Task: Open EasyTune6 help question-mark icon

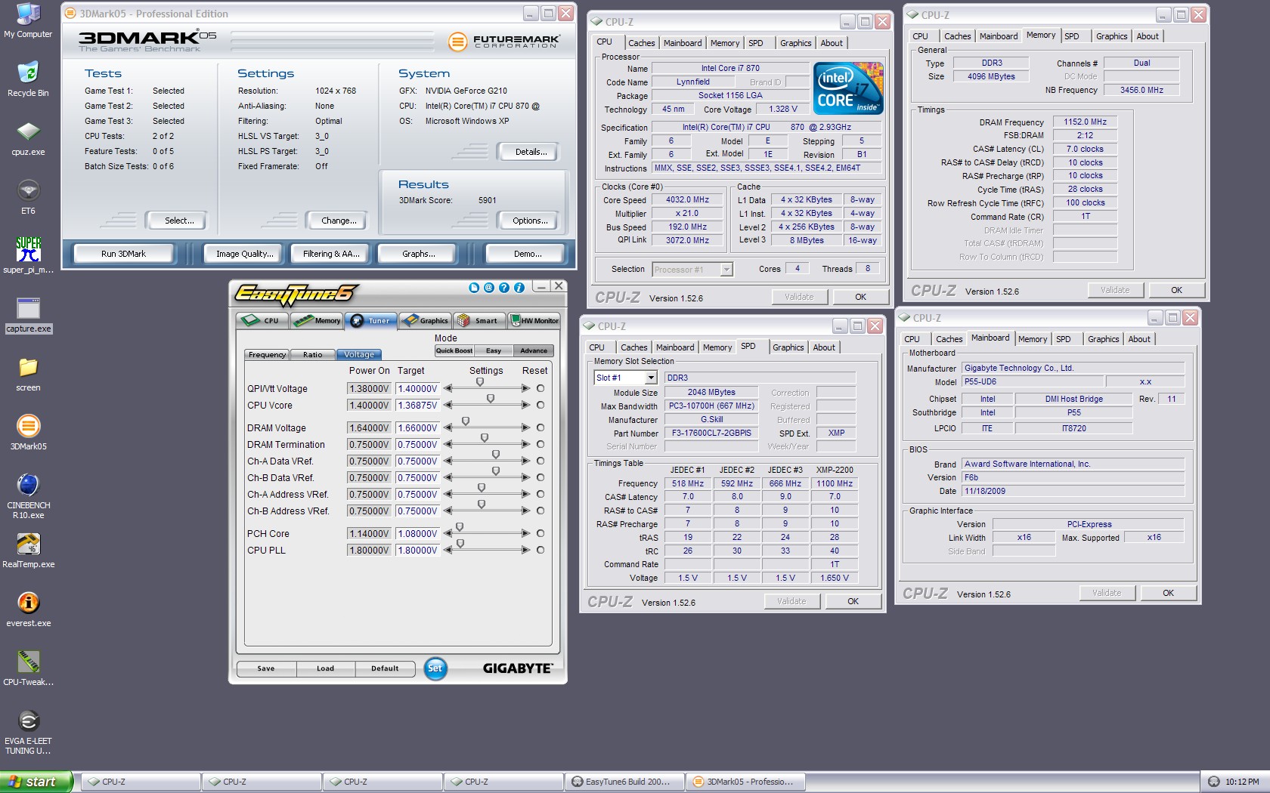Action: (x=503, y=288)
